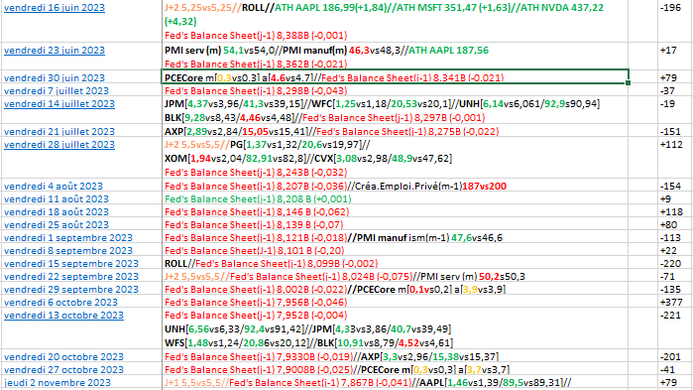Select the cell with PMI serv 50,2s50,3
The width and height of the screenshot is (693, 390).
click(396, 276)
